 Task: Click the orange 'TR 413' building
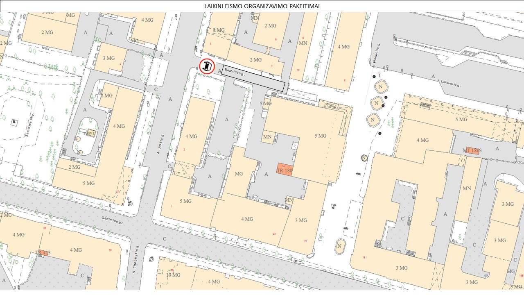tap(43, 252)
